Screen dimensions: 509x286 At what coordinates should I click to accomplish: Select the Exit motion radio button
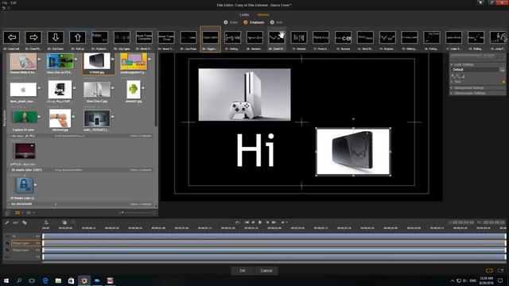pos(272,22)
